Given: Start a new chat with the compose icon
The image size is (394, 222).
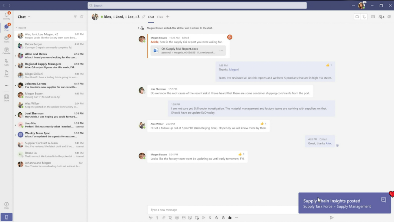Looking at the screenshot, I should (x=82, y=17).
